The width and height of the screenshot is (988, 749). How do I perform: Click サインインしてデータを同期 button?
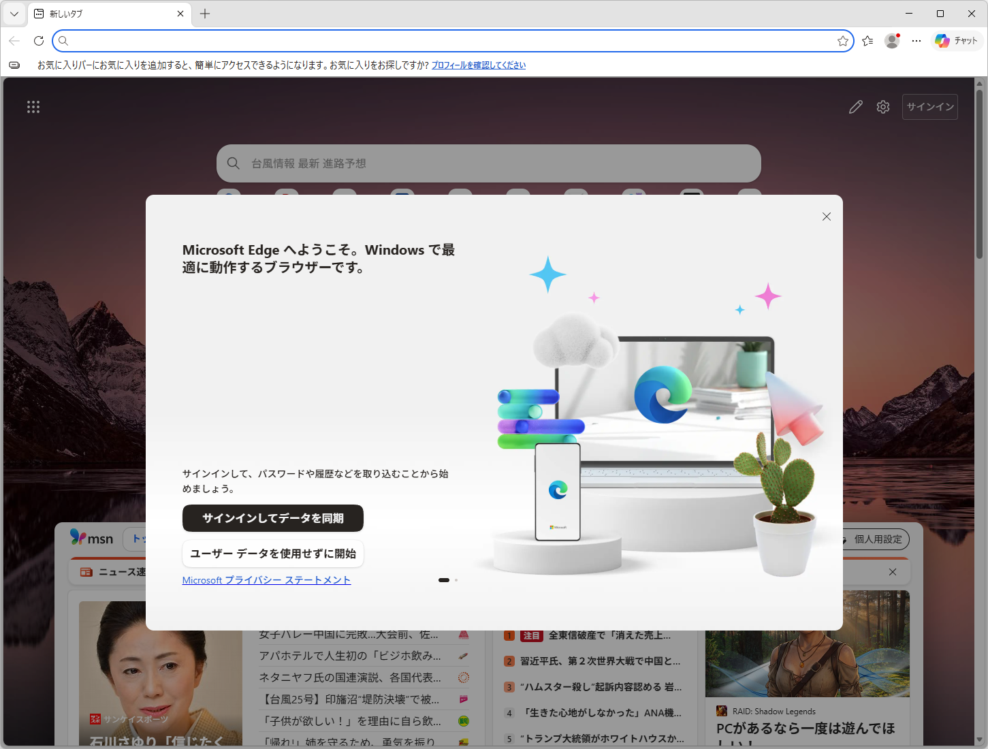(273, 518)
